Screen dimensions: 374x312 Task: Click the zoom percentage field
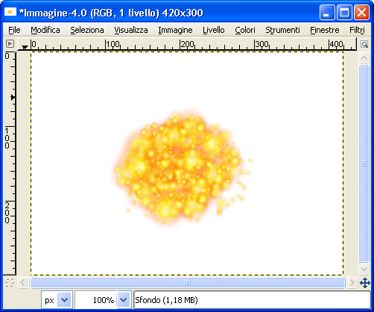click(96, 300)
